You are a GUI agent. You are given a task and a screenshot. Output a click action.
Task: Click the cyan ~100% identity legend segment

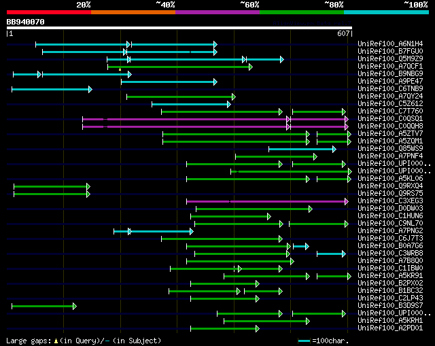coord(387,12)
